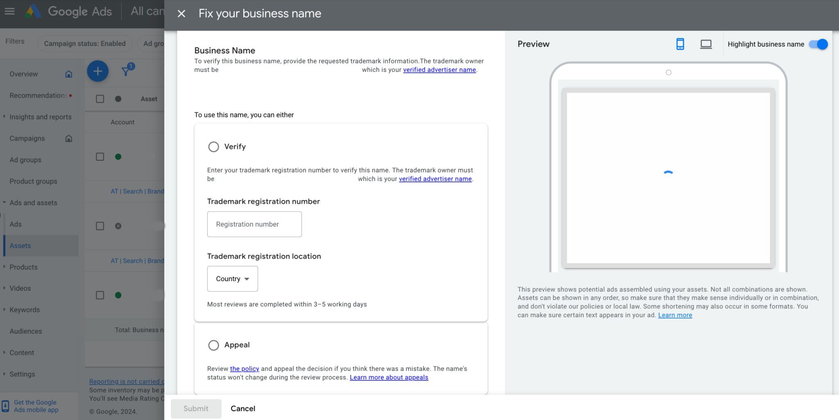839x420 pixels.
Task: Click the status column header dot
Action: 118,99
